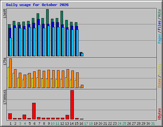The width and height of the screenshot is (163, 127).
Task: Click green day 4 axis label
Action: (x=25, y=124)
